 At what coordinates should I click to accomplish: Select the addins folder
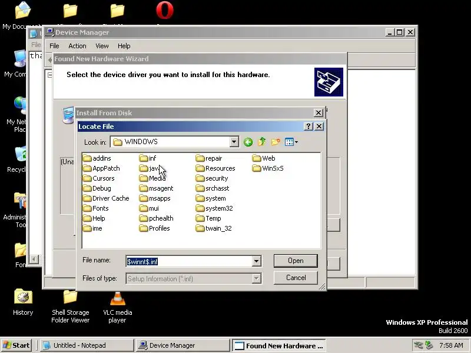click(97, 158)
